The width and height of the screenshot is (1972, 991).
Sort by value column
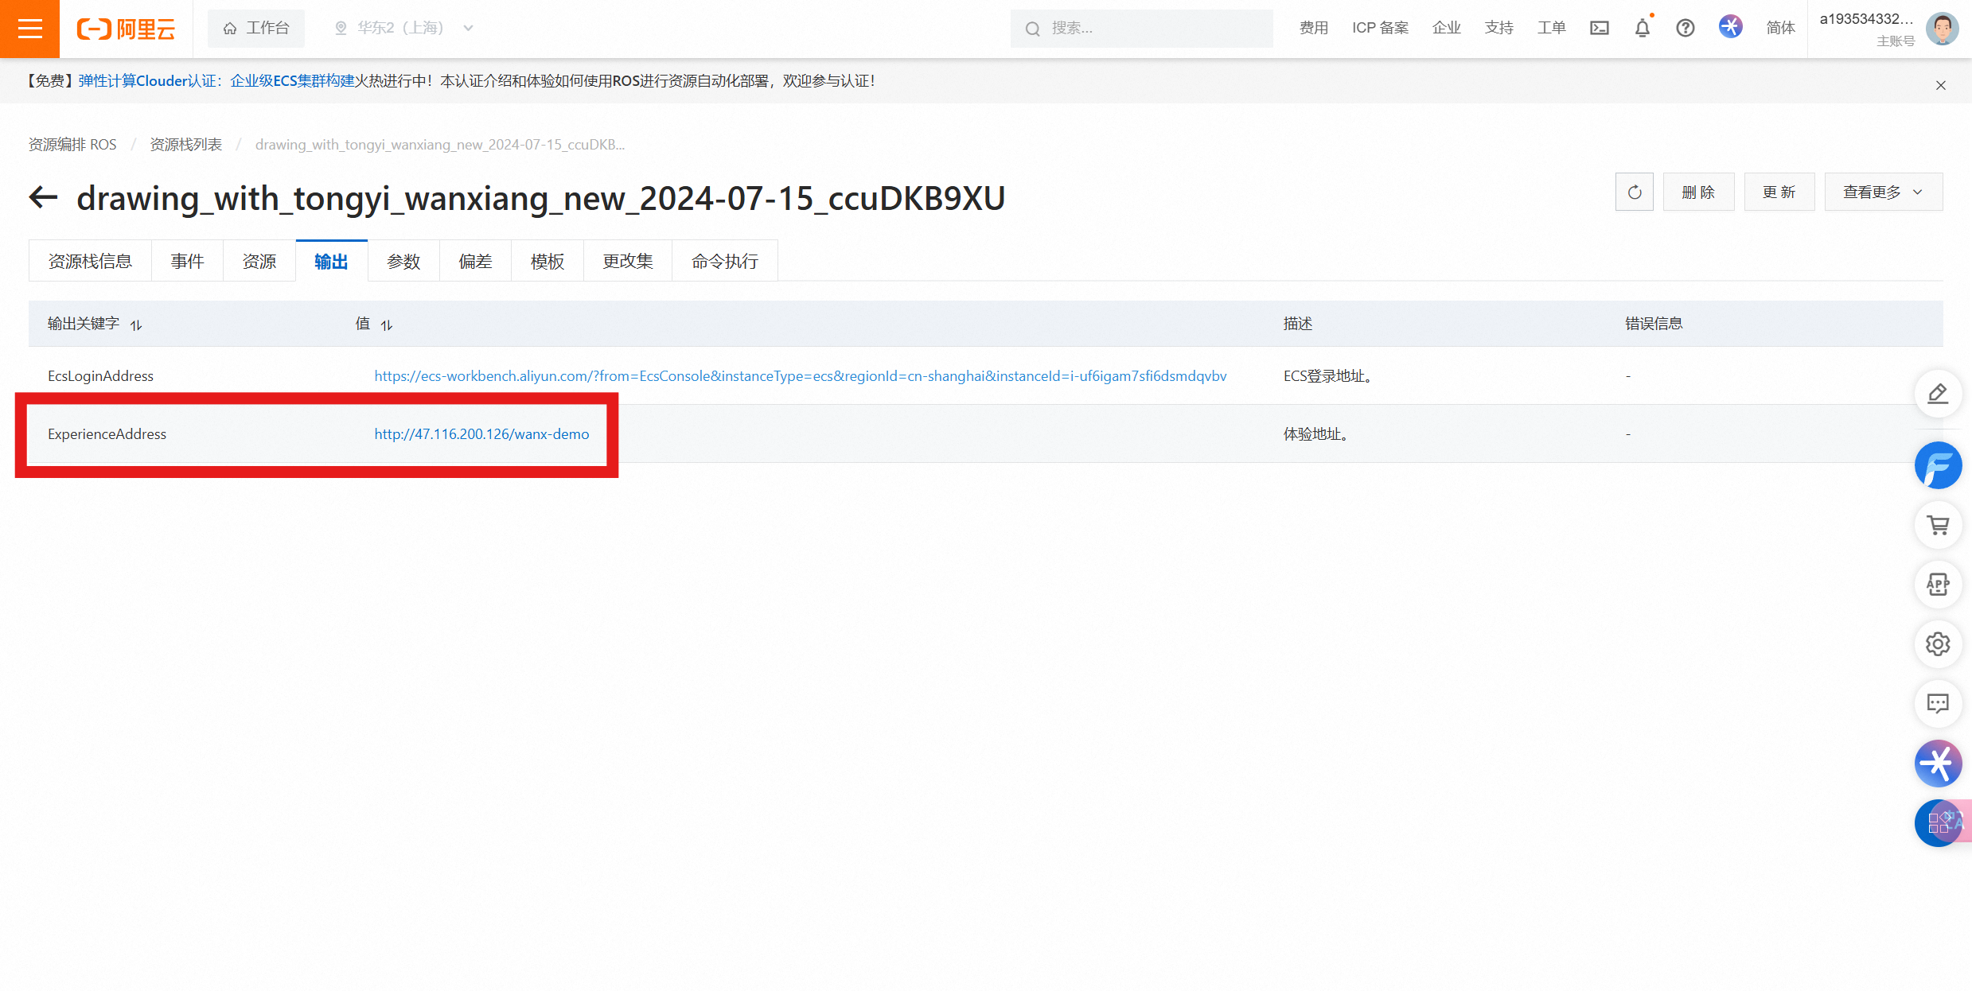point(387,325)
